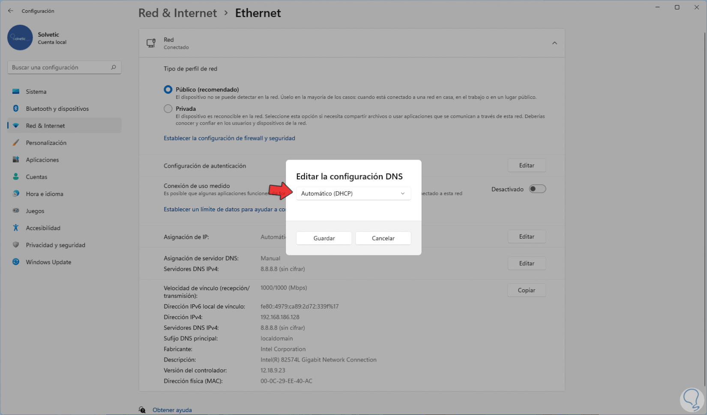707x415 pixels.
Task: Click the Red & Internet breadcrumb
Action: (177, 13)
